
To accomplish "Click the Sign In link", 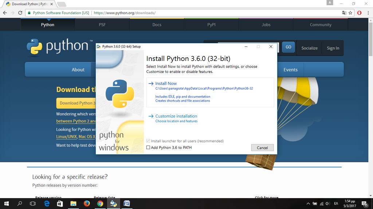I will 333,48.
